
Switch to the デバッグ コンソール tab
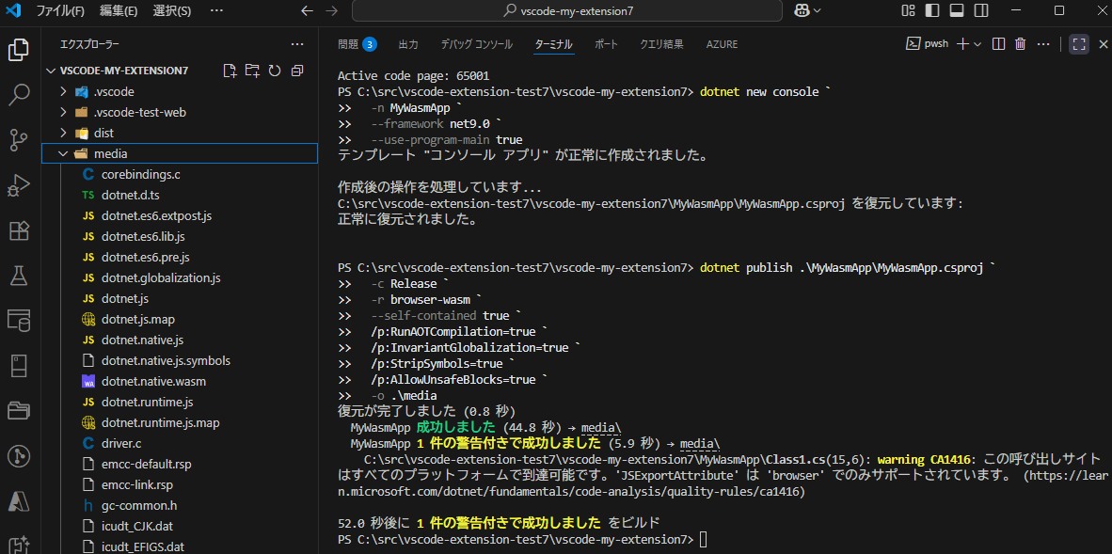pos(476,44)
